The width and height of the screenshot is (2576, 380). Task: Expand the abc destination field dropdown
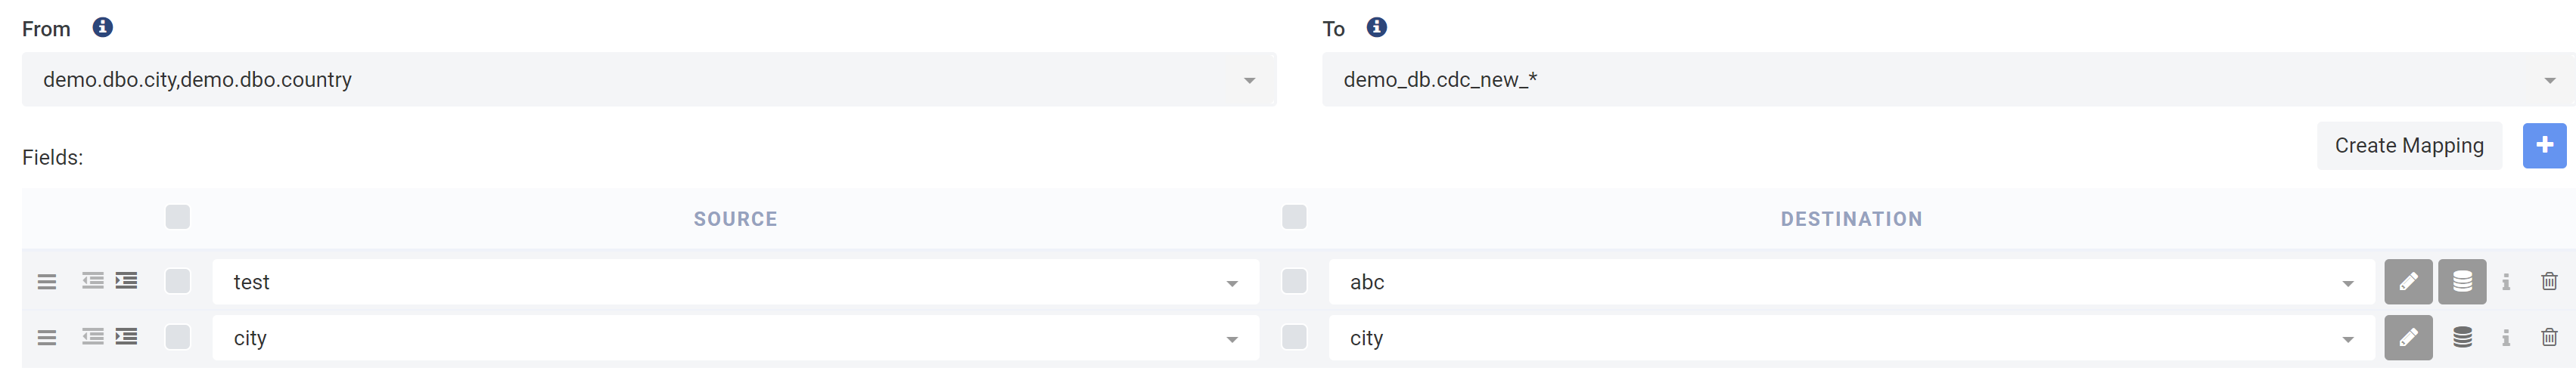2348,284
